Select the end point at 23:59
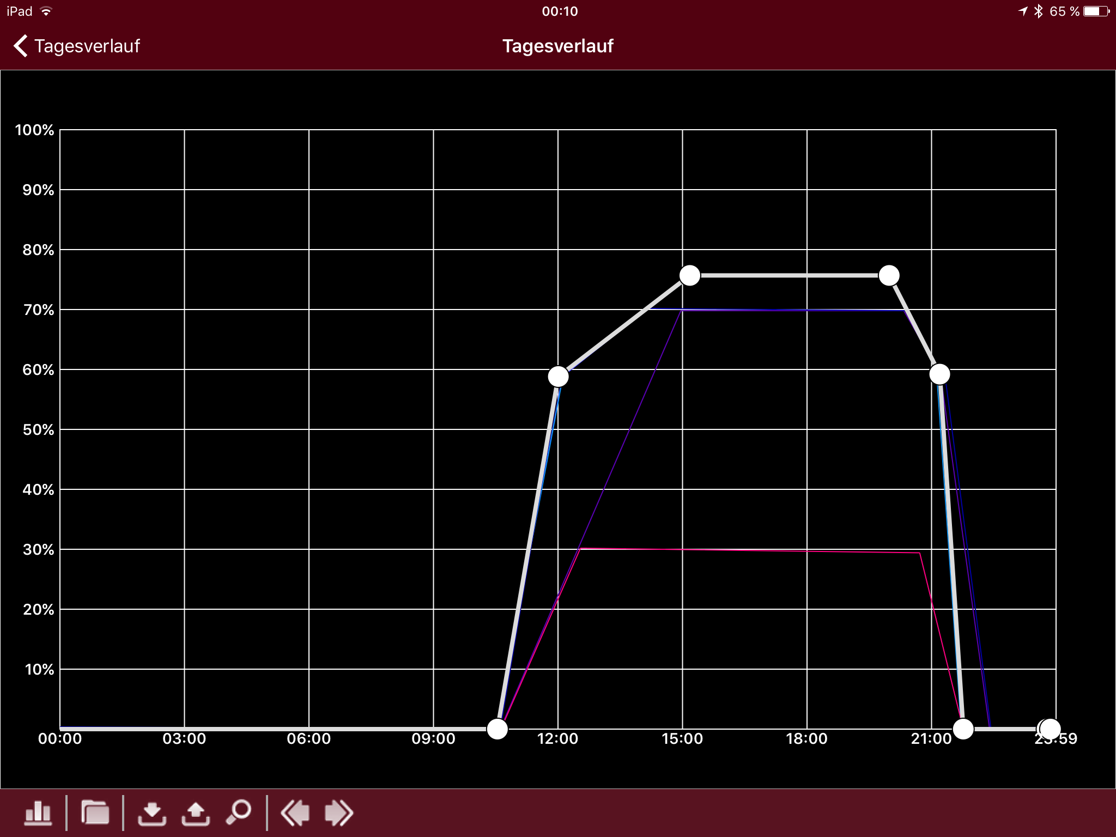Screen dimensions: 1116x837 coord(1051,729)
